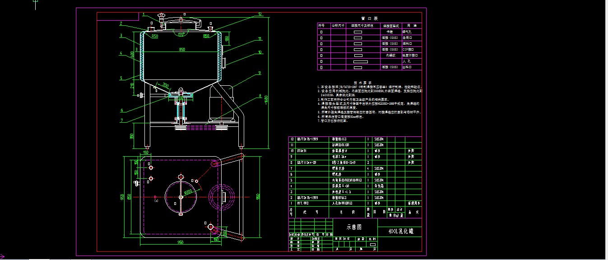Select callout number 12 on elevation view
This screenshot has height=260, width=608.
[260, 14]
